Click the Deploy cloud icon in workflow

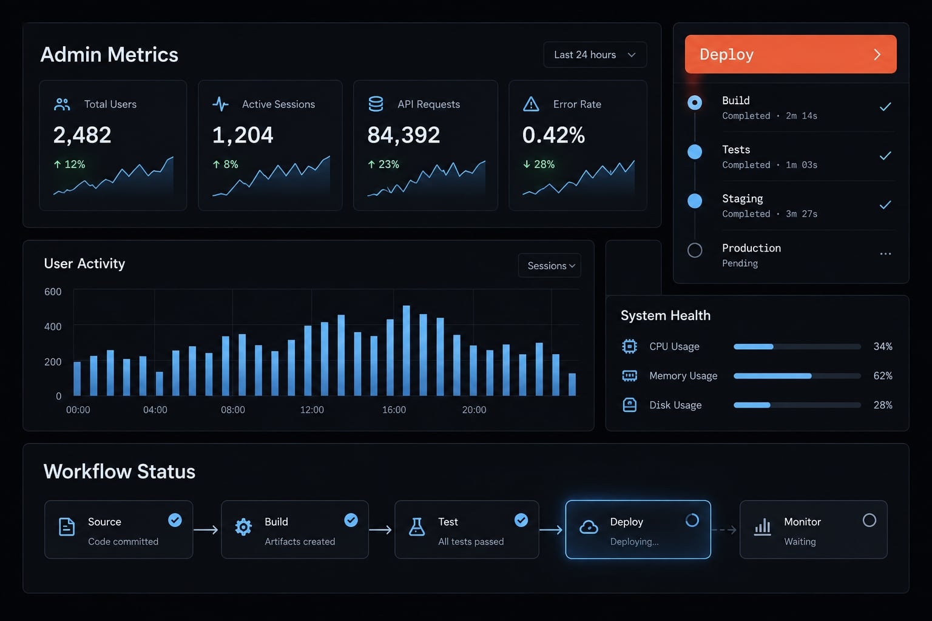(589, 528)
